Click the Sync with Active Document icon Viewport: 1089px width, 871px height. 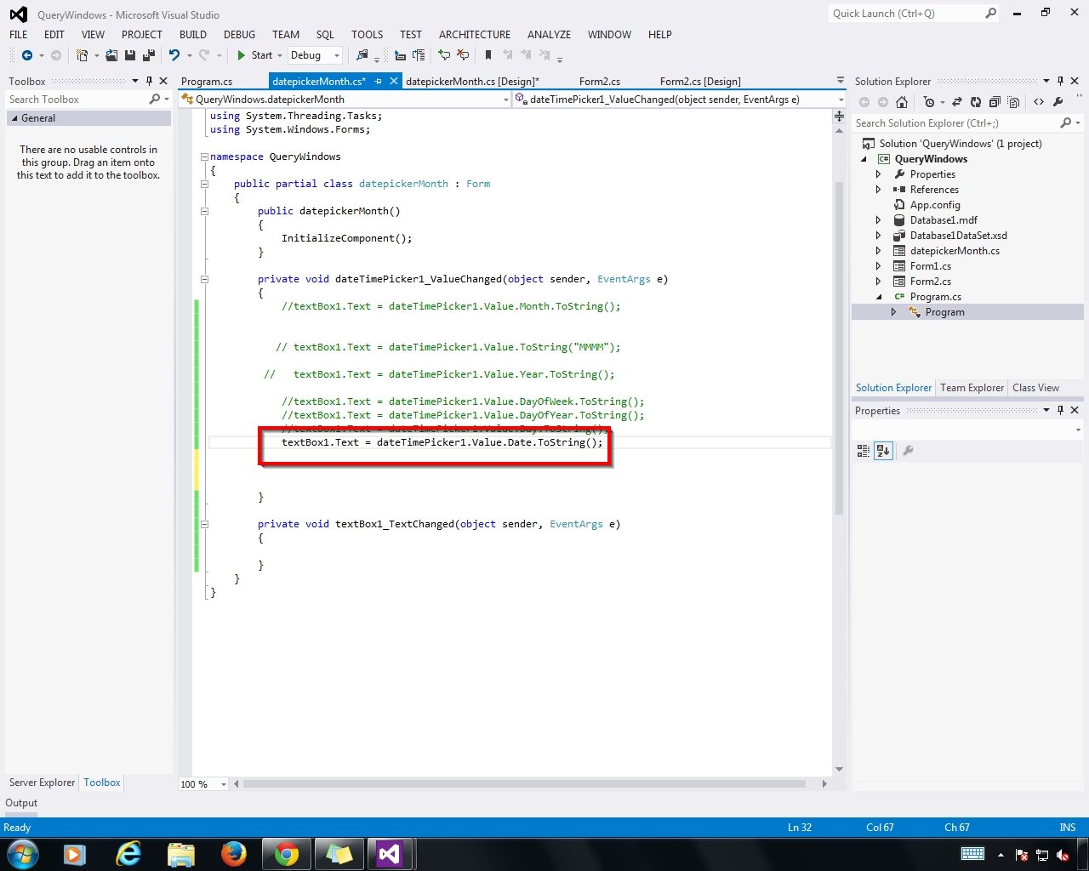[x=957, y=101]
